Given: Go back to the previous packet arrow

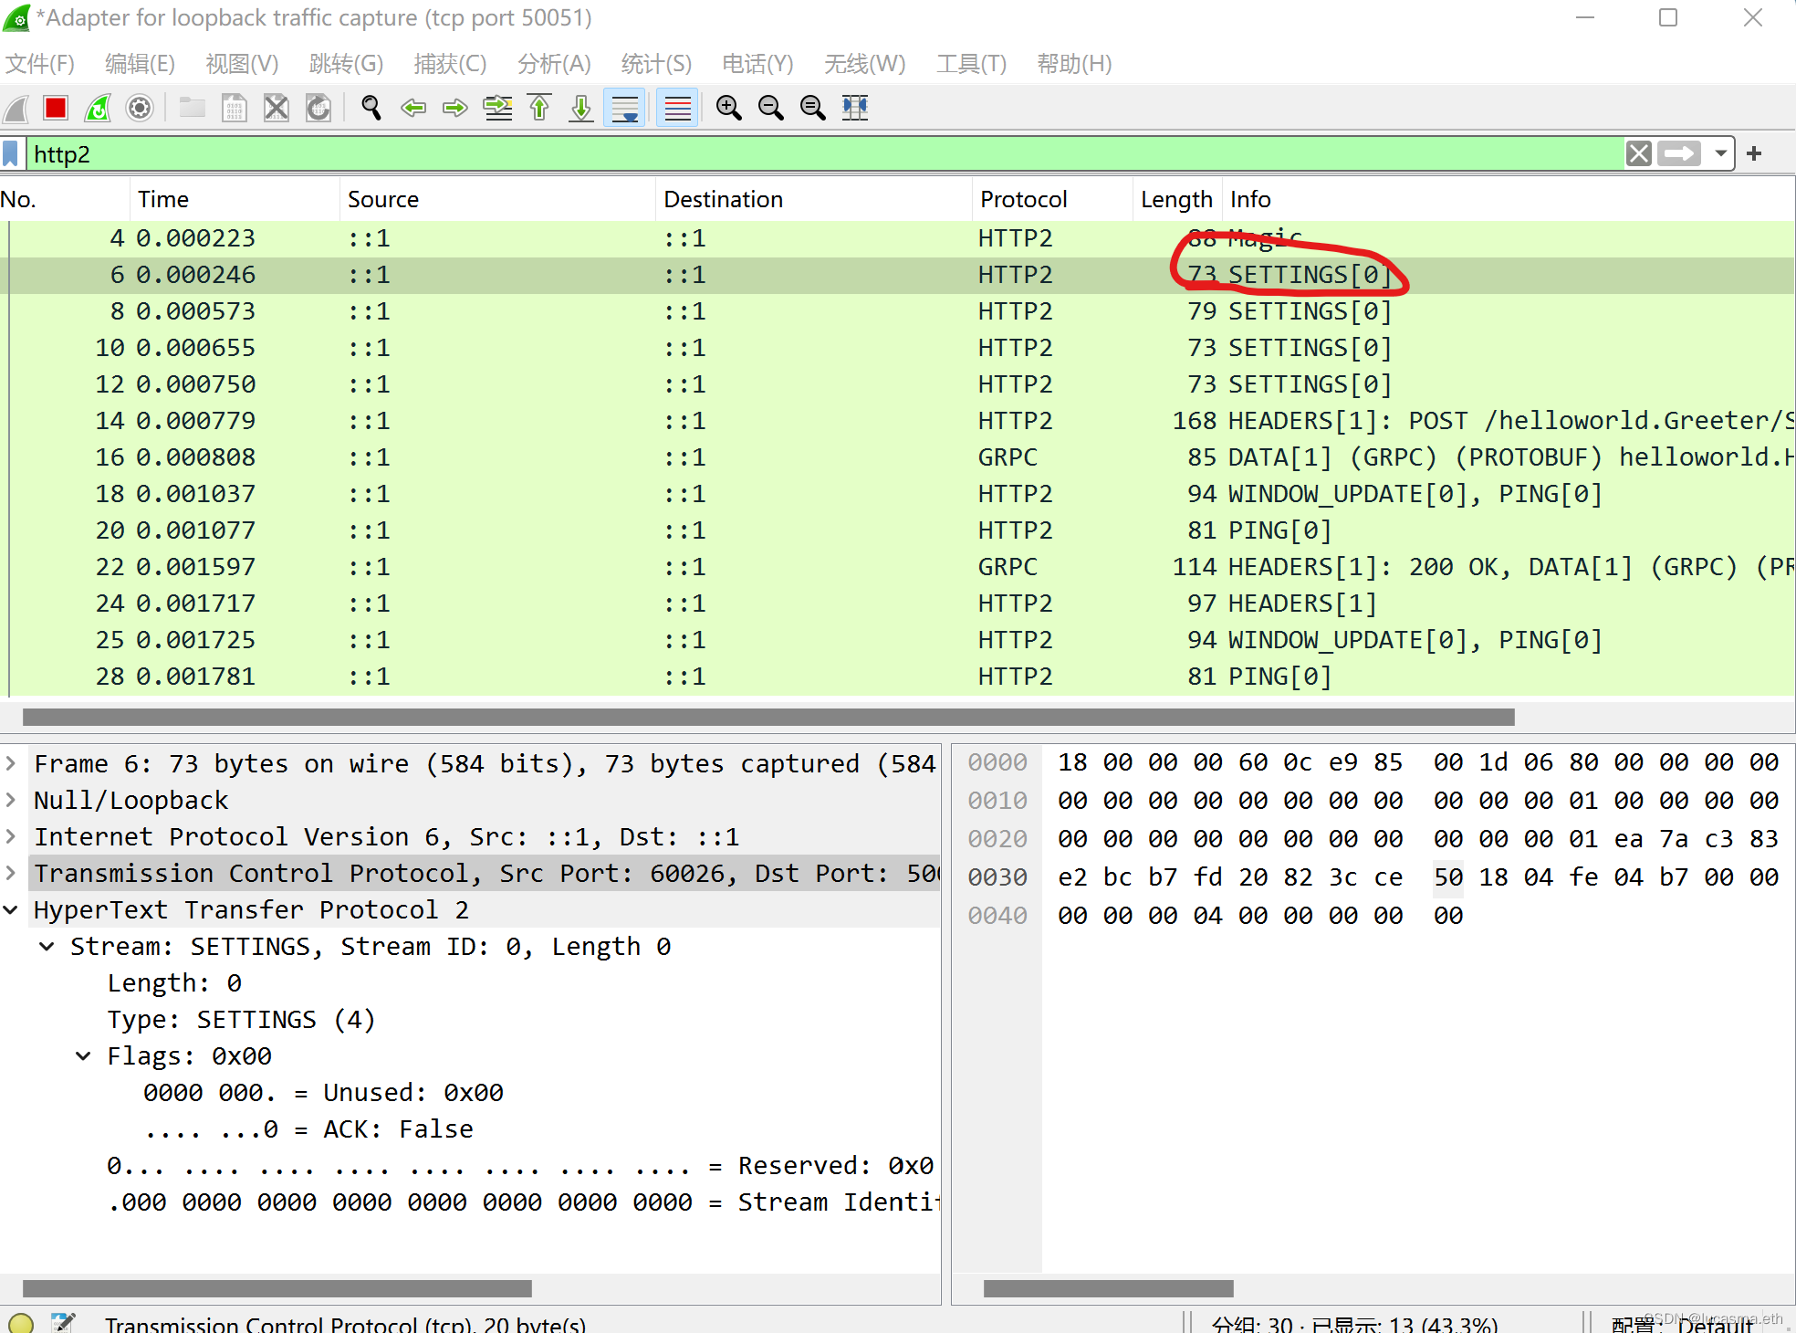Looking at the screenshot, I should [x=413, y=109].
